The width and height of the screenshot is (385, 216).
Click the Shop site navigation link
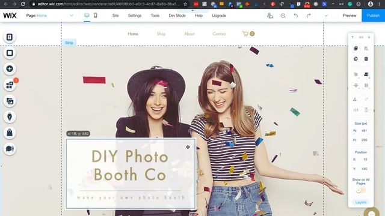click(x=161, y=34)
